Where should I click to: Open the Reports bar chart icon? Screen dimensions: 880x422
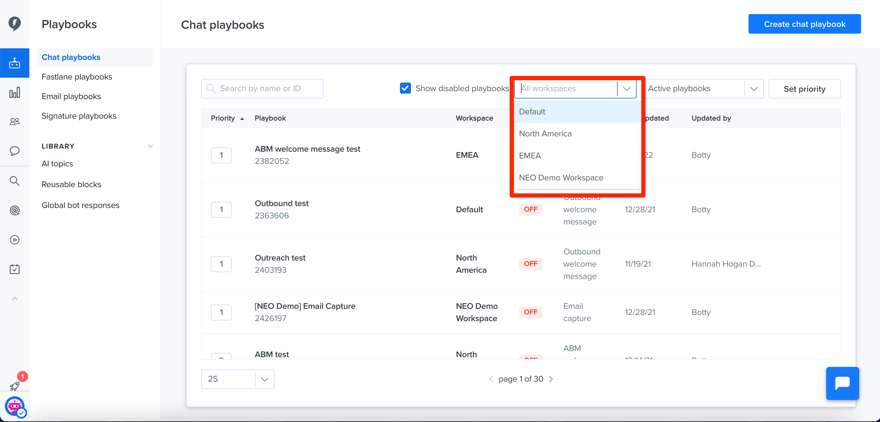pos(14,92)
